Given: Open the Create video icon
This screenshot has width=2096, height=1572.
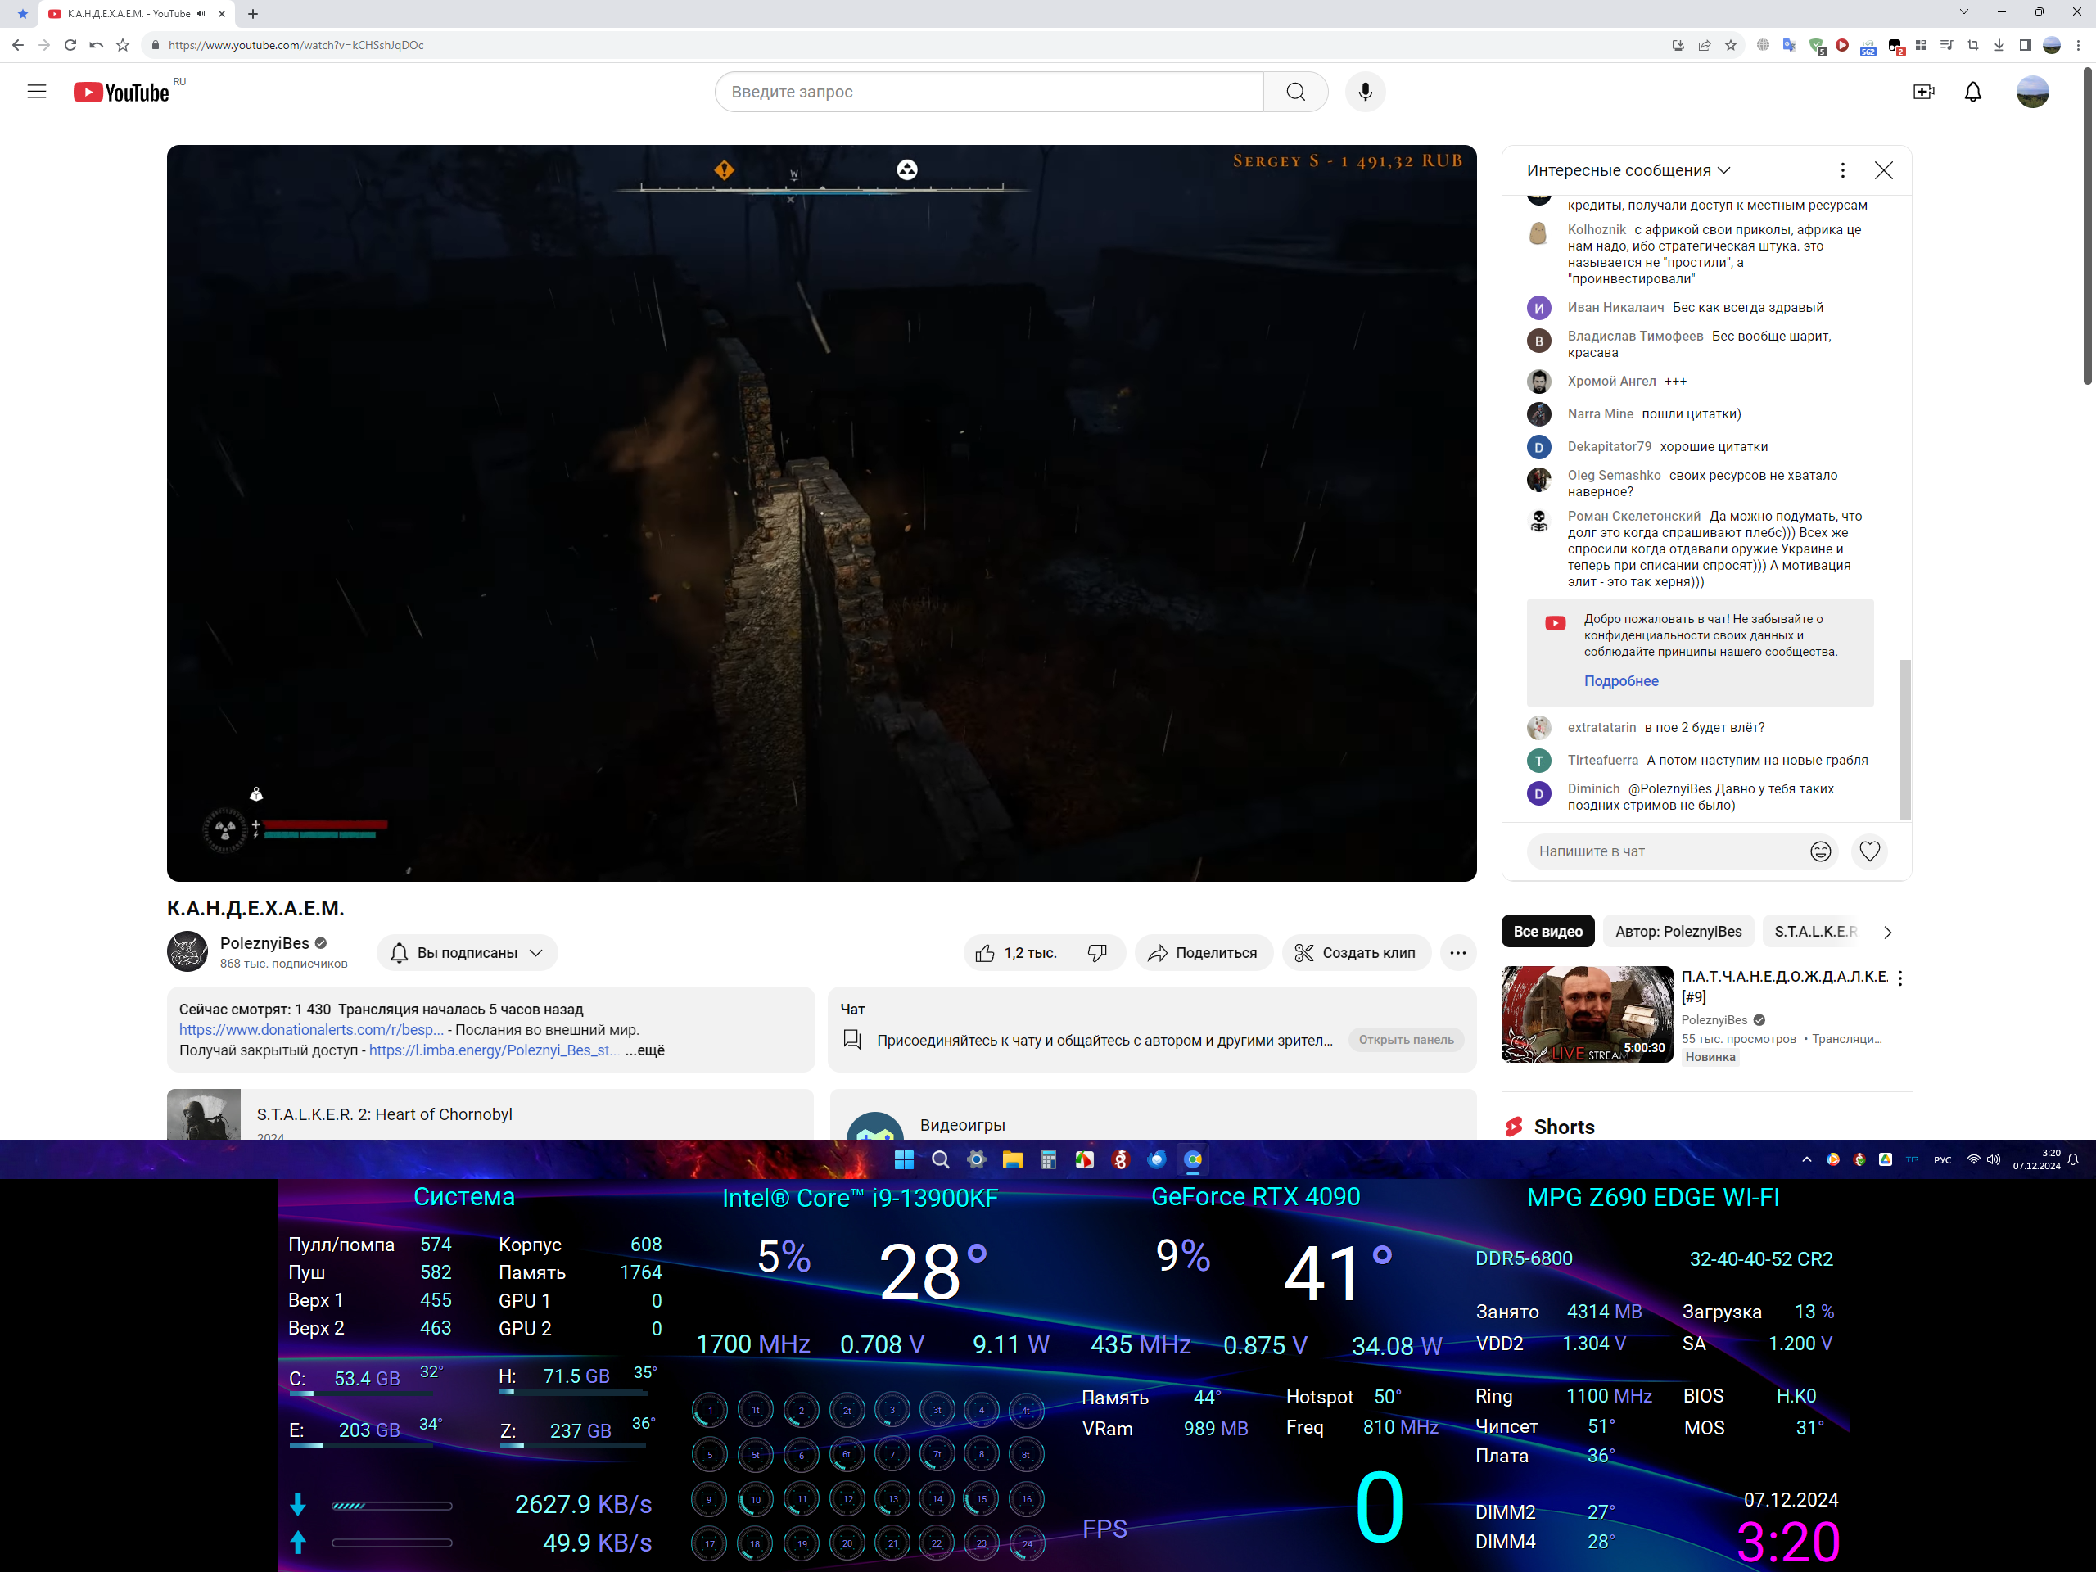Looking at the screenshot, I should [x=1922, y=92].
